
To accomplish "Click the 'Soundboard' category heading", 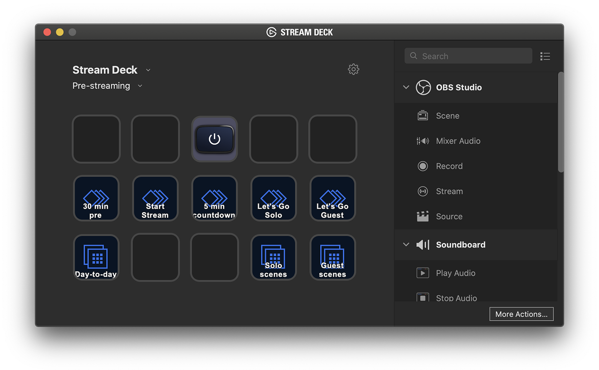I will [x=460, y=245].
